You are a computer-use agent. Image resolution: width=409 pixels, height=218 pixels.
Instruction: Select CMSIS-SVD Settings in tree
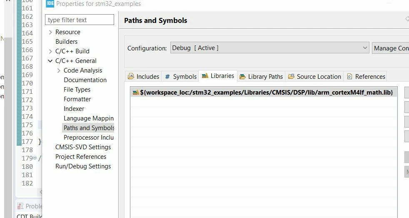[x=83, y=147]
